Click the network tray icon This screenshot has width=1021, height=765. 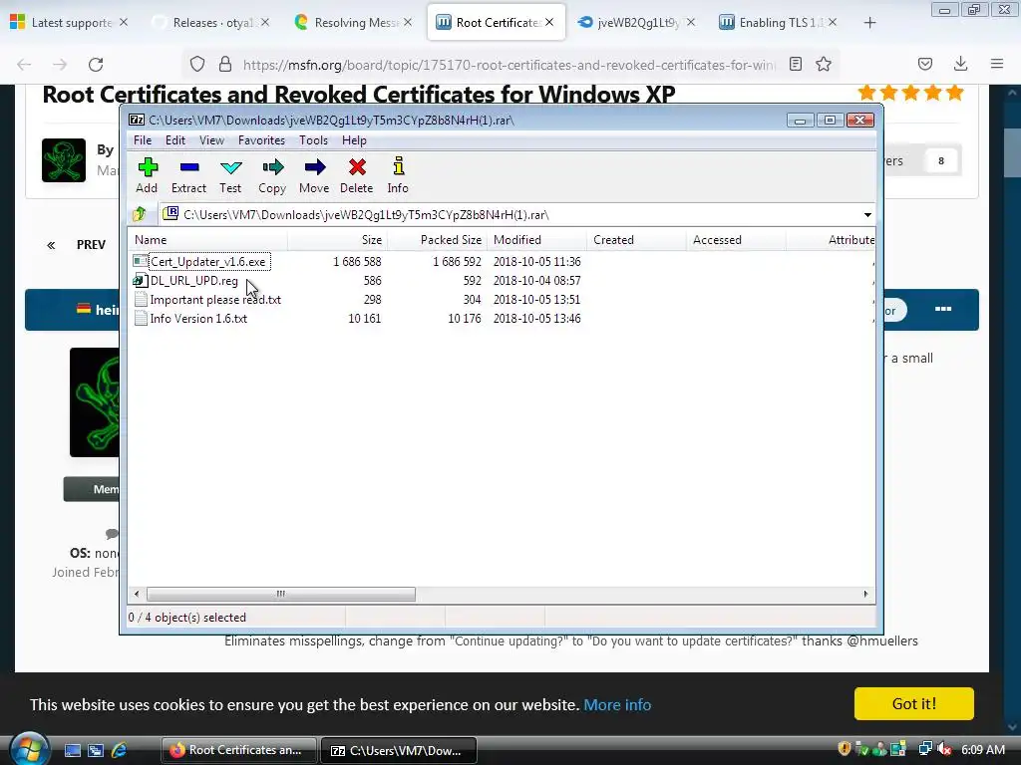coord(924,749)
